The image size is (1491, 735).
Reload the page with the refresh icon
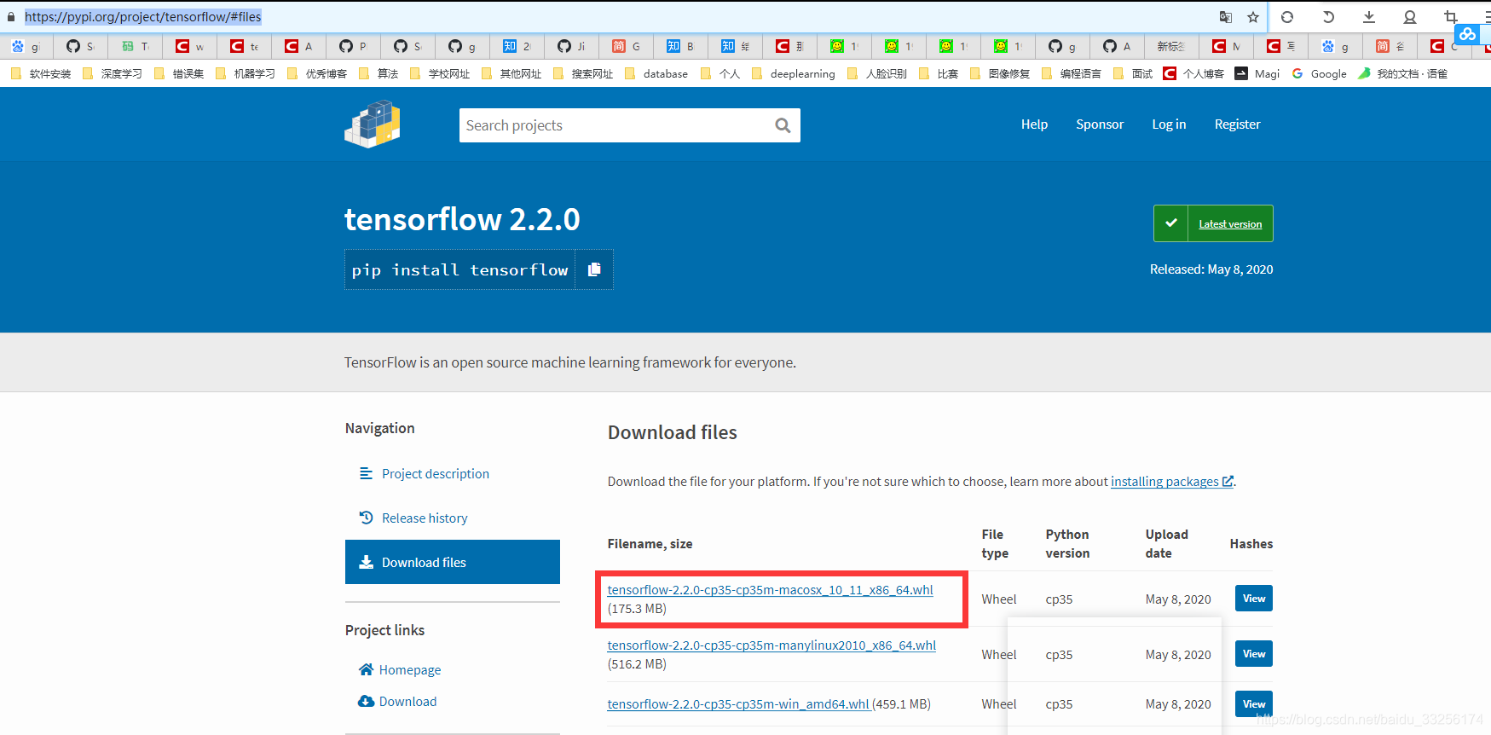tap(1287, 17)
